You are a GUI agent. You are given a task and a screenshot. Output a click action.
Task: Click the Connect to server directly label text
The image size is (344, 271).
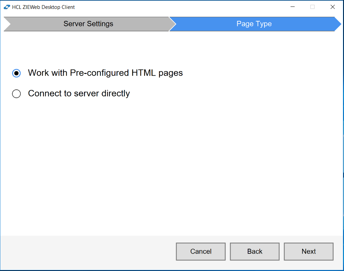[79, 93]
